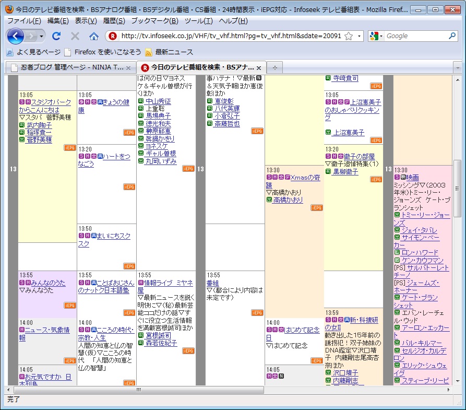Click the vertical scrollbar up arrow
Image resolution: width=466 pixels, height=410 pixels.
tap(457, 79)
